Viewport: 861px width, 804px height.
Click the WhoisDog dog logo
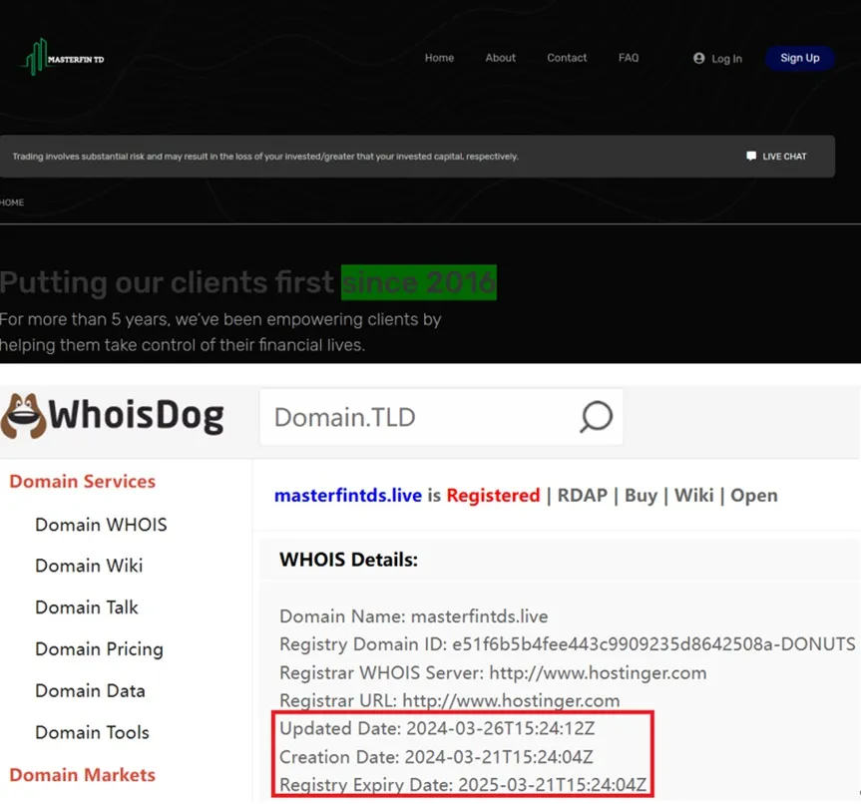(x=23, y=416)
